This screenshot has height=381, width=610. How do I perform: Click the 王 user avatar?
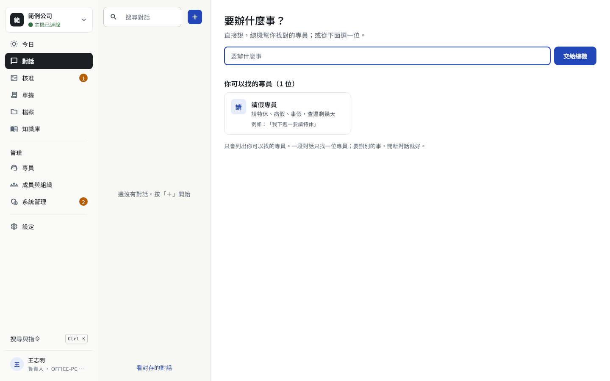[17, 364]
